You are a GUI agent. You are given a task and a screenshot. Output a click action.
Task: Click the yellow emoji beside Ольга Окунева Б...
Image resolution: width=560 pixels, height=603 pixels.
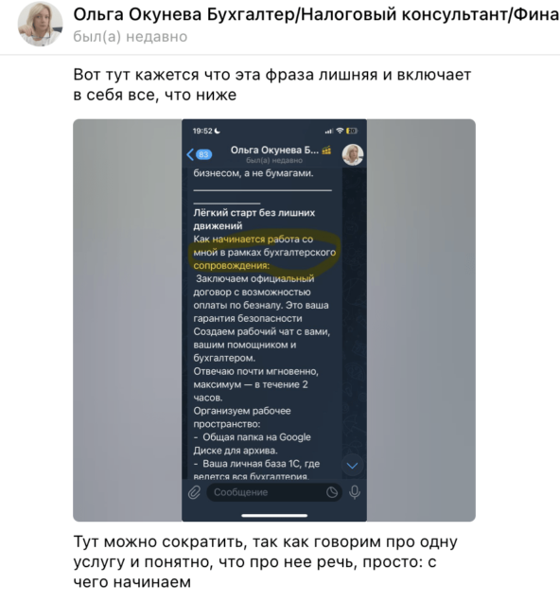[x=326, y=150]
